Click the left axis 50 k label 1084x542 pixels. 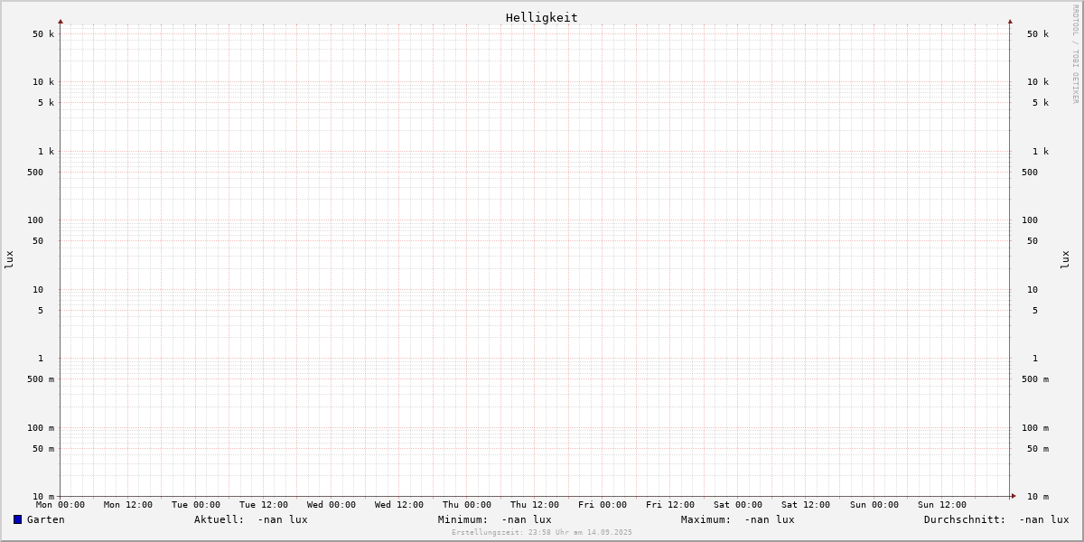43,34
